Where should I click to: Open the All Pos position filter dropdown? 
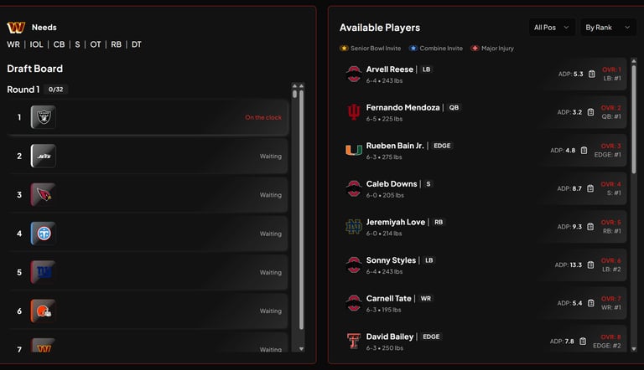(551, 28)
